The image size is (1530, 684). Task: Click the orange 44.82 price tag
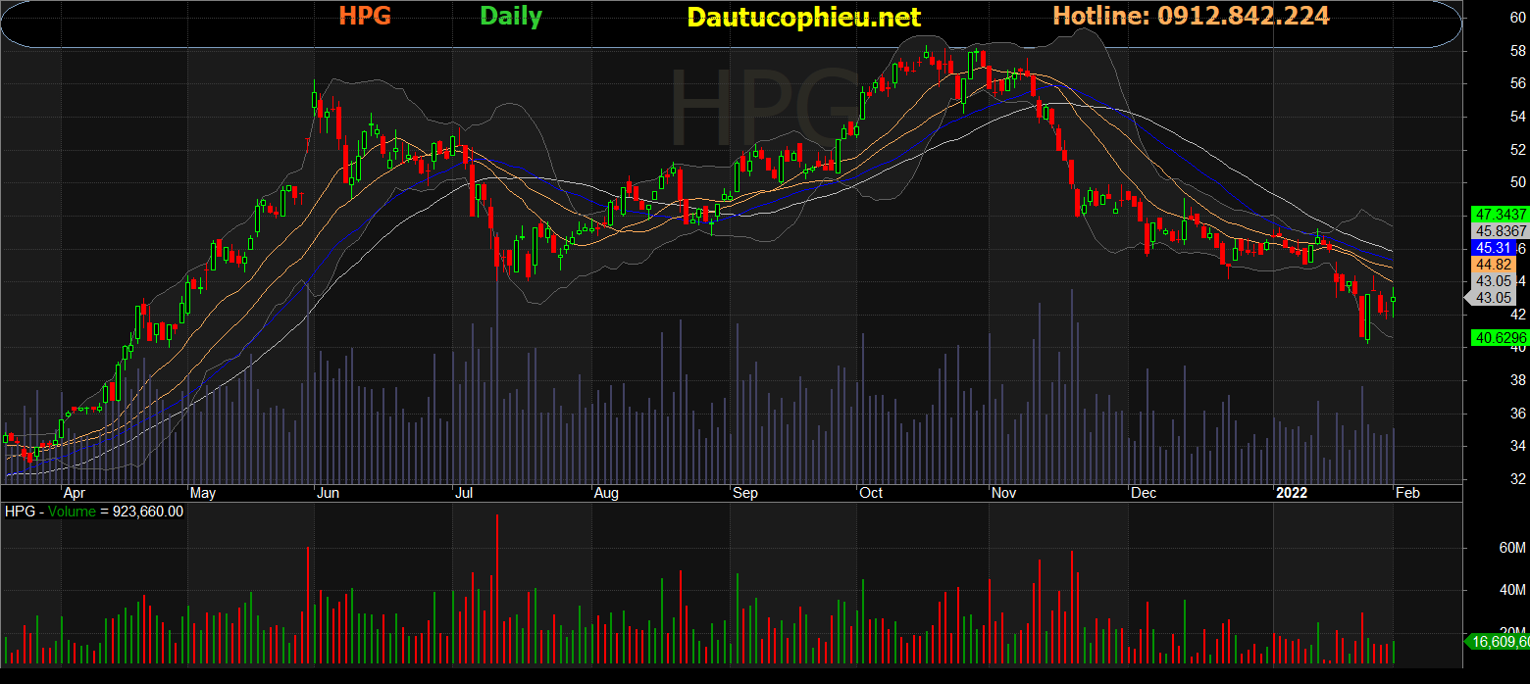[x=1492, y=264]
